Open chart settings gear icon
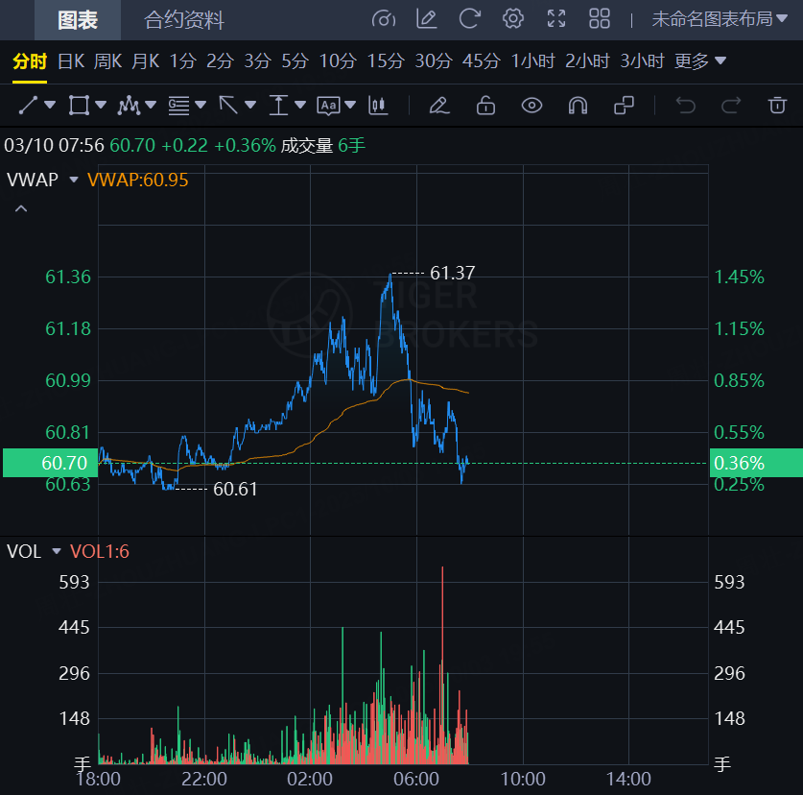 [x=513, y=18]
